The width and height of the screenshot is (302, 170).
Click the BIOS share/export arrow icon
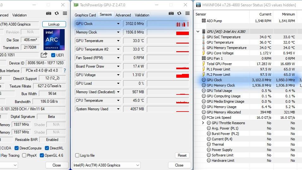(44, 55)
